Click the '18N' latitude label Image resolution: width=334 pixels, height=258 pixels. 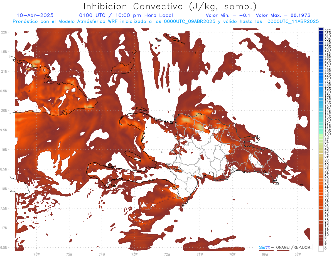coord(4,189)
